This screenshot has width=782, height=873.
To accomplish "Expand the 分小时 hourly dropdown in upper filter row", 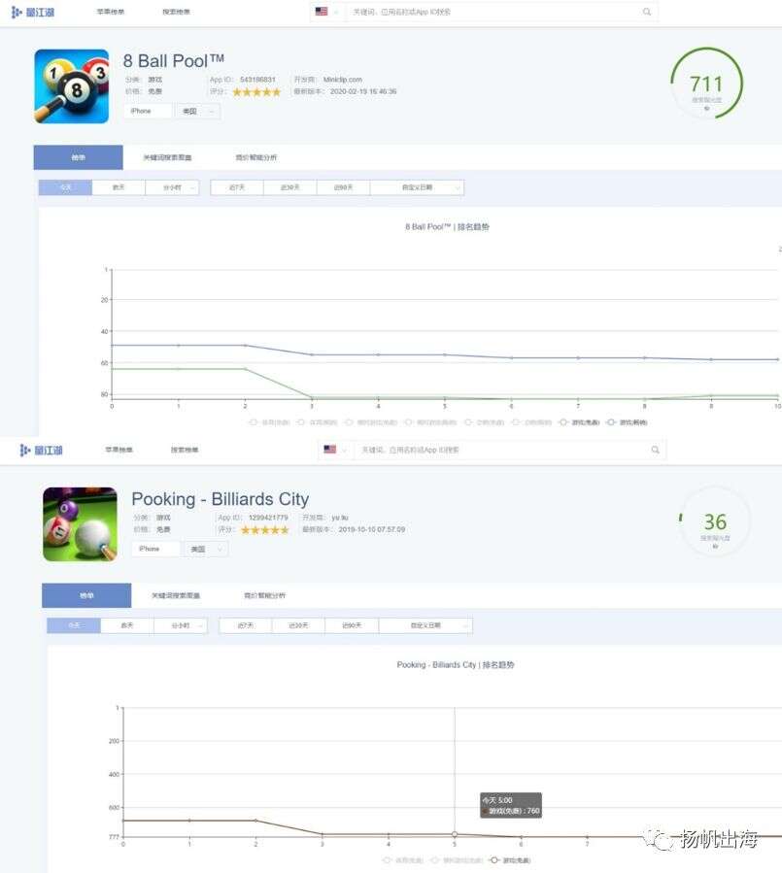I will 172,187.
